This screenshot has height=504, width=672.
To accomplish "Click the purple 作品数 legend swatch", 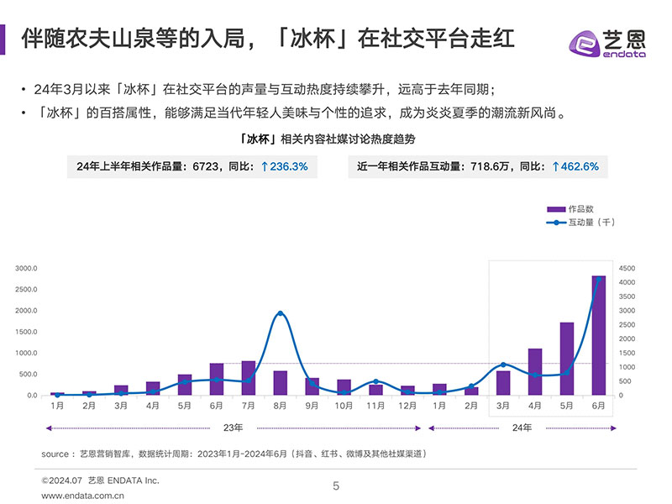I will point(556,209).
